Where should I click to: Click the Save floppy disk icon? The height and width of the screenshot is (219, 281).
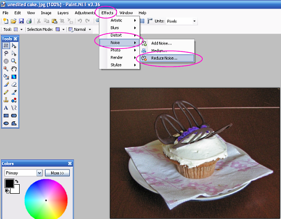point(21,21)
